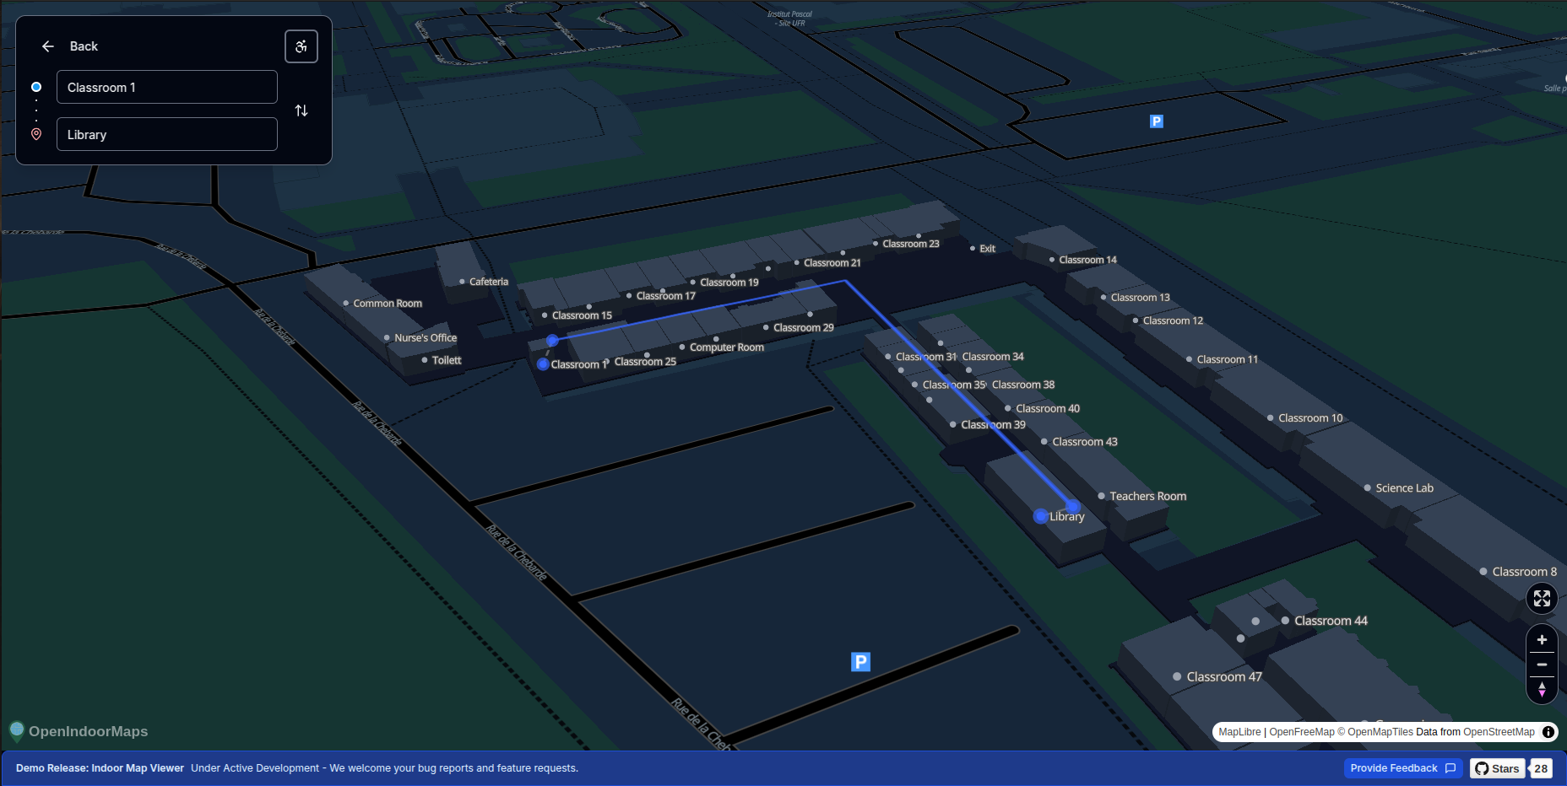Click the GitHub star count 28

1541,768
